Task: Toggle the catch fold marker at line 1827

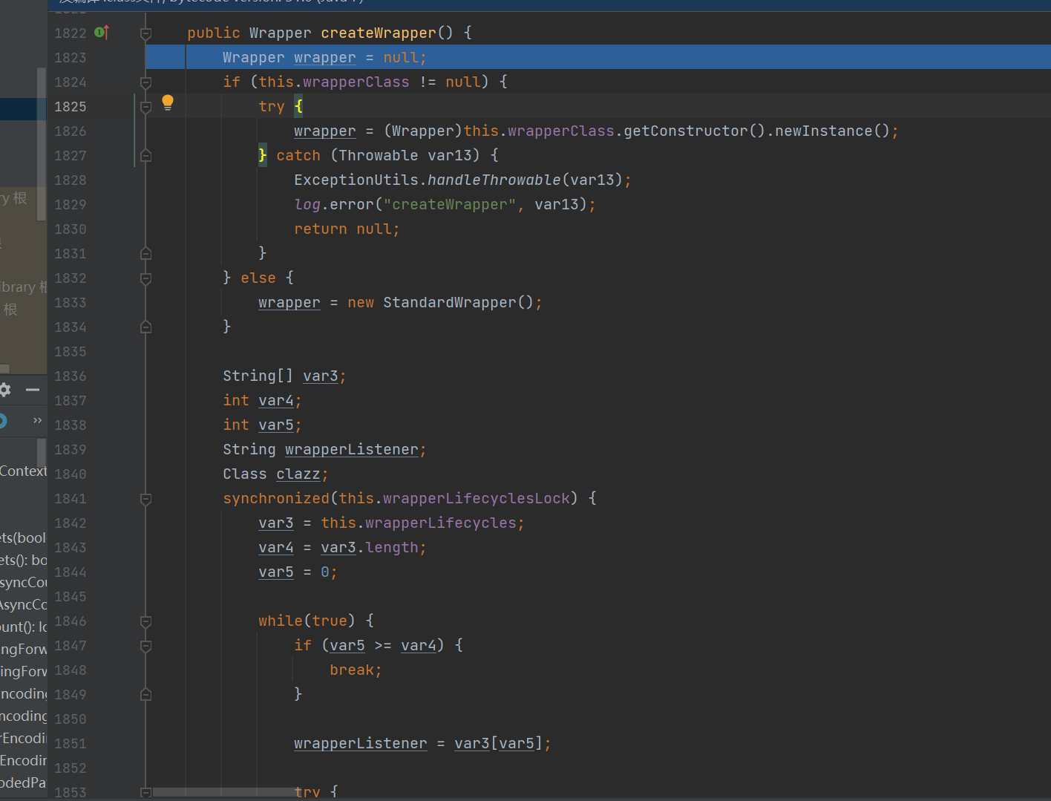Action: [146, 156]
